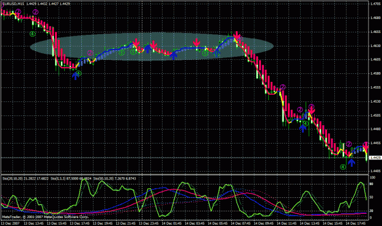
Task: Click the current price tag 1.4429
Action: point(375,158)
